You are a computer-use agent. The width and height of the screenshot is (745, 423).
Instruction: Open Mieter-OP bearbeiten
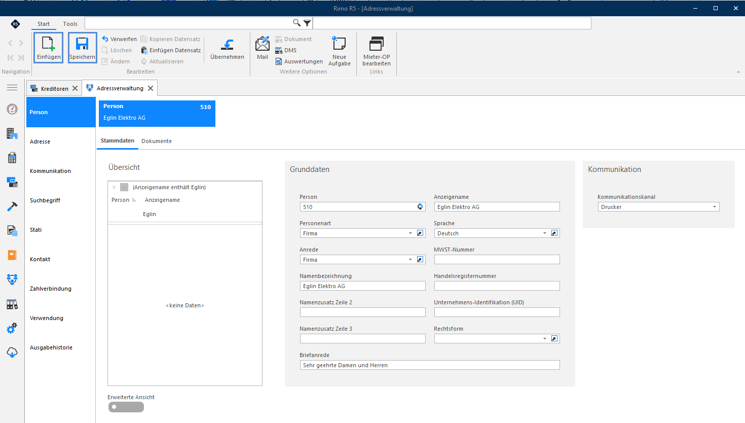[x=377, y=51]
